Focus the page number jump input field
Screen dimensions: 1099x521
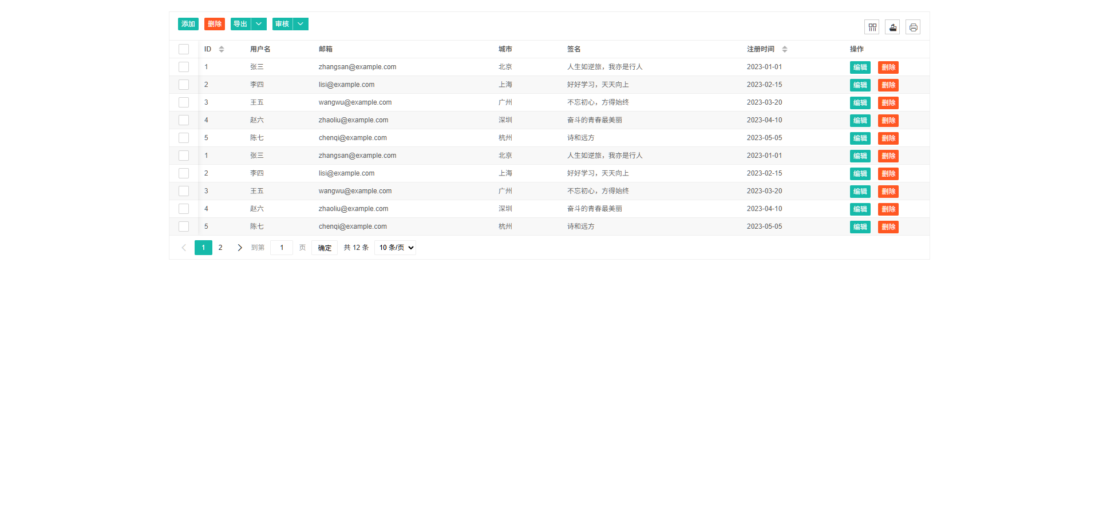[x=282, y=248]
